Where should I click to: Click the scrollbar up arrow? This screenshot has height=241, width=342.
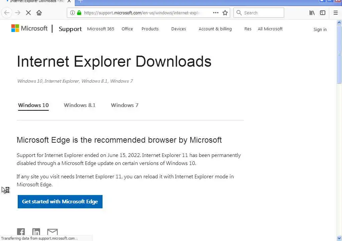click(339, 22)
